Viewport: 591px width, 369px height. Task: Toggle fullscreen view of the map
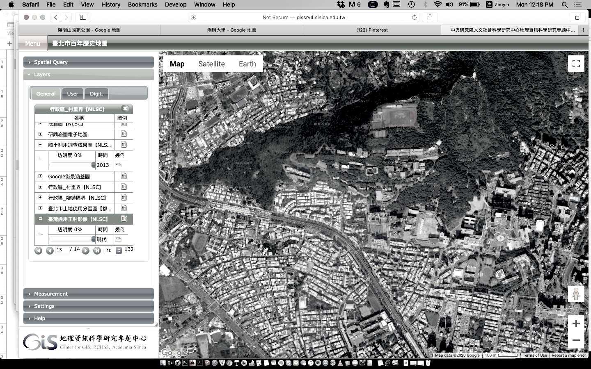tap(576, 64)
